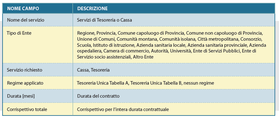
Task: Click the NOME CAMPO column header
Action: (37, 9)
